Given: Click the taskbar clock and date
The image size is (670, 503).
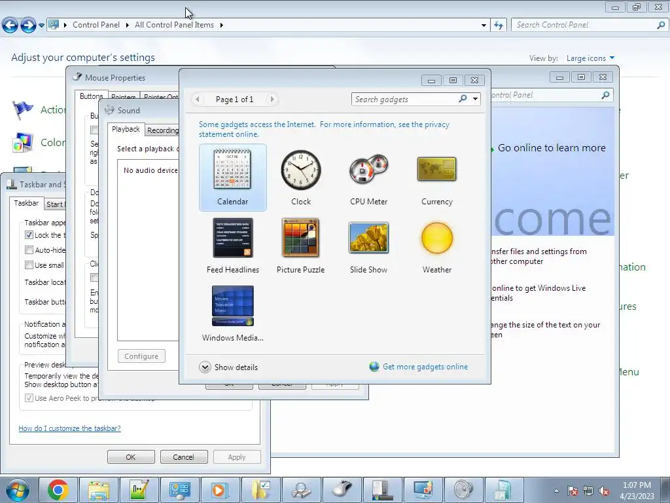Looking at the screenshot, I should pos(637,491).
